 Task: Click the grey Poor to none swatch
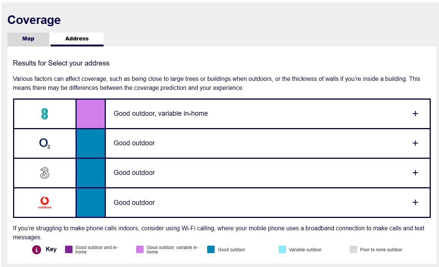353,250
